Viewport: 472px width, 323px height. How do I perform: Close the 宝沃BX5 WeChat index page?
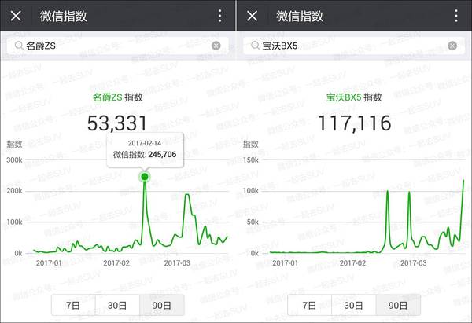coord(252,16)
